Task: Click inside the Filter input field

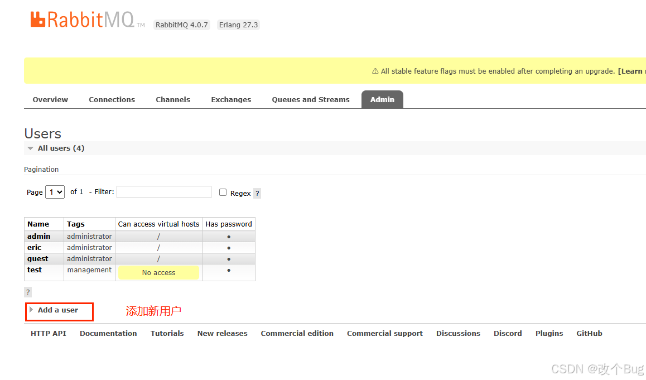Action: (163, 191)
